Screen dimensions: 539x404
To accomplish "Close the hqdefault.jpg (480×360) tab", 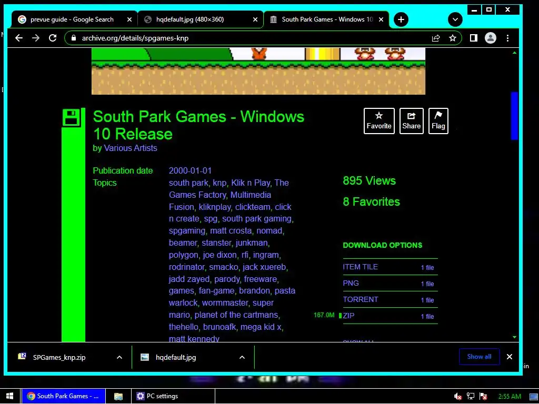I will click(255, 19).
